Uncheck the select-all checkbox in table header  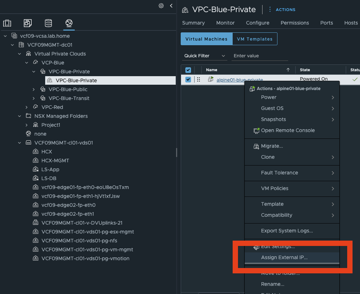[188, 70]
